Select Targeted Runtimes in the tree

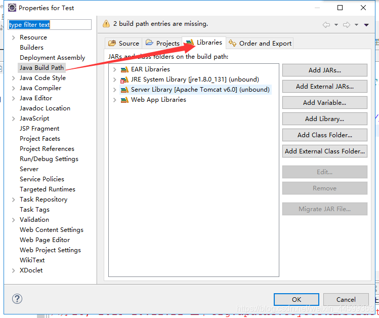point(48,189)
